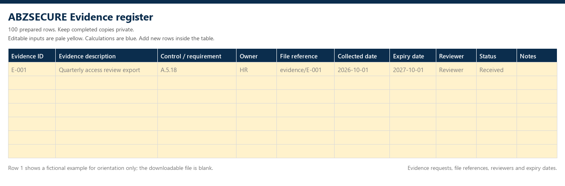Click the 2027-10-01 expiry date cell
Viewport: 565px width, 186px height.
coord(413,69)
